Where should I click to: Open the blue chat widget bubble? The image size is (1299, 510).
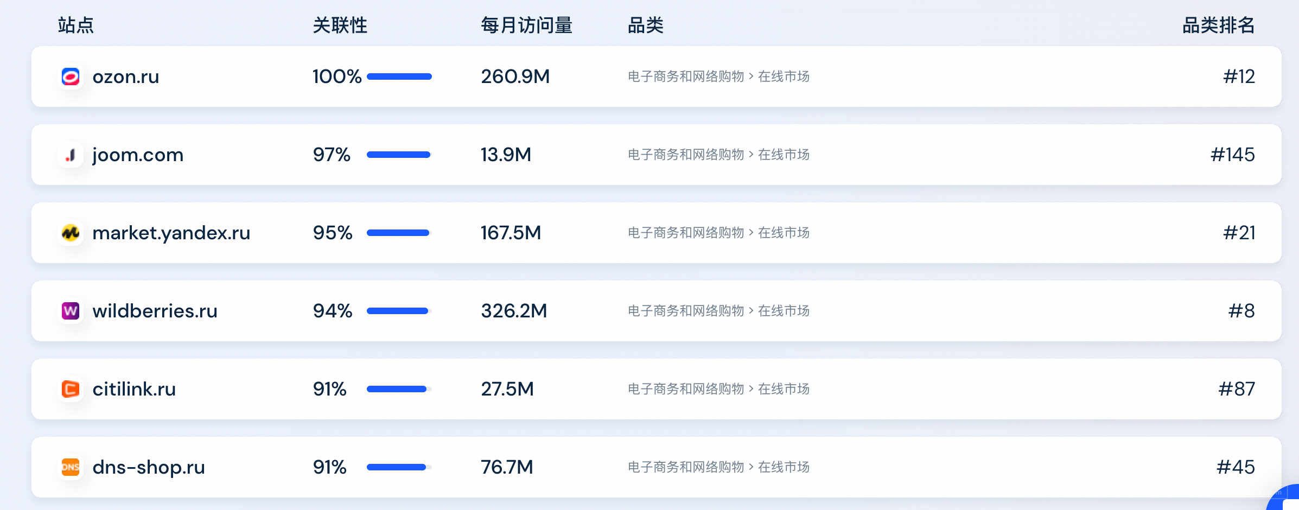[1285, 498]
